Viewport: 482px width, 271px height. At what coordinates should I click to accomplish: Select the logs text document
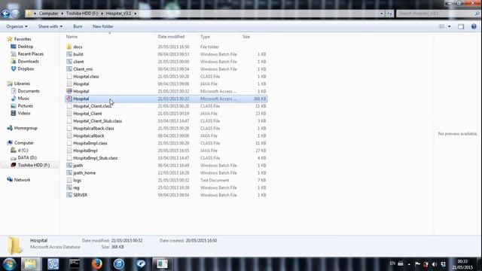[x=77, y=180]
